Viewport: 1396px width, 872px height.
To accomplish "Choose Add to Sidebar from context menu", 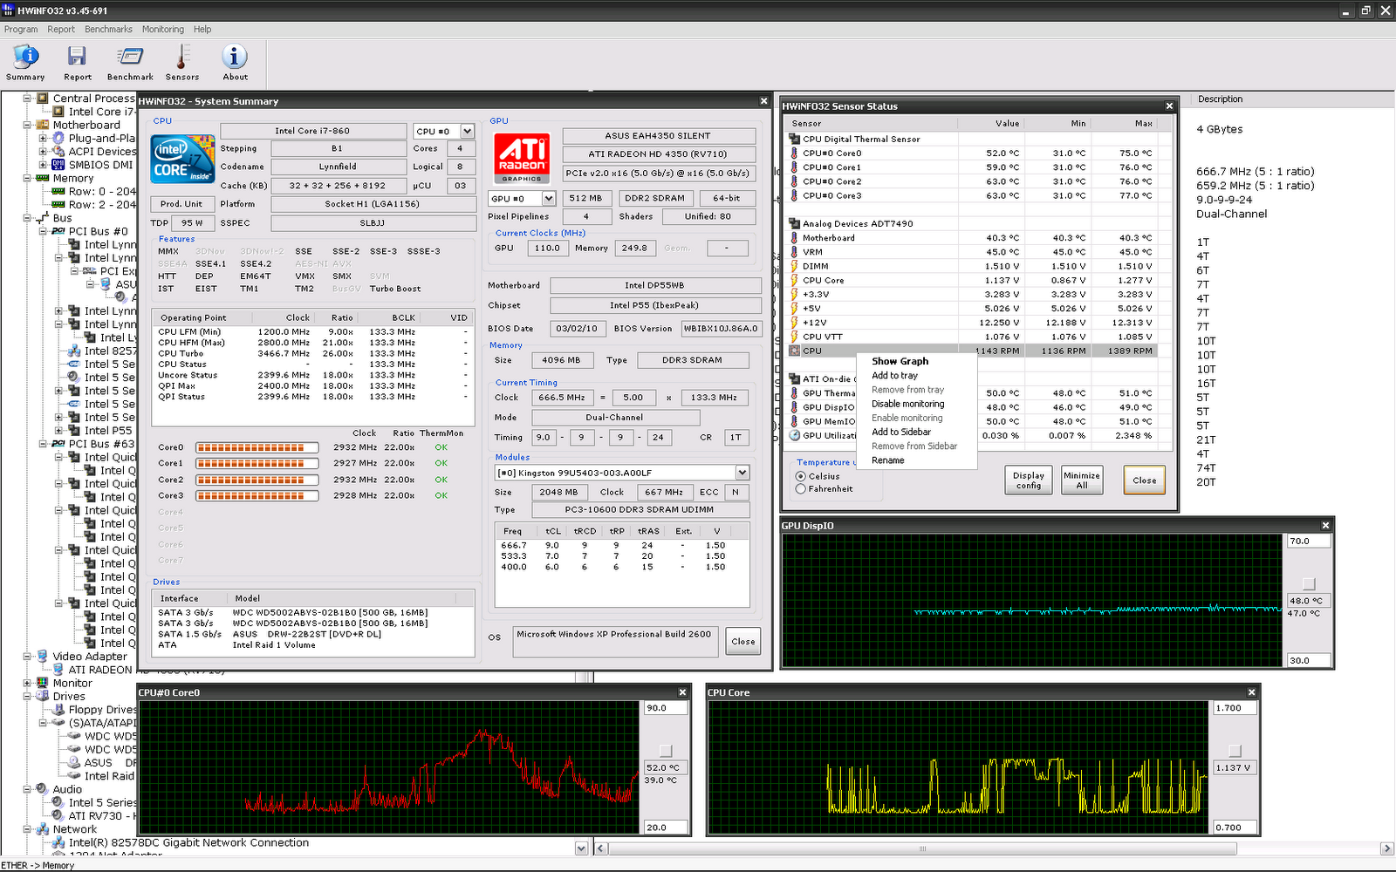I will pos(901,432).
